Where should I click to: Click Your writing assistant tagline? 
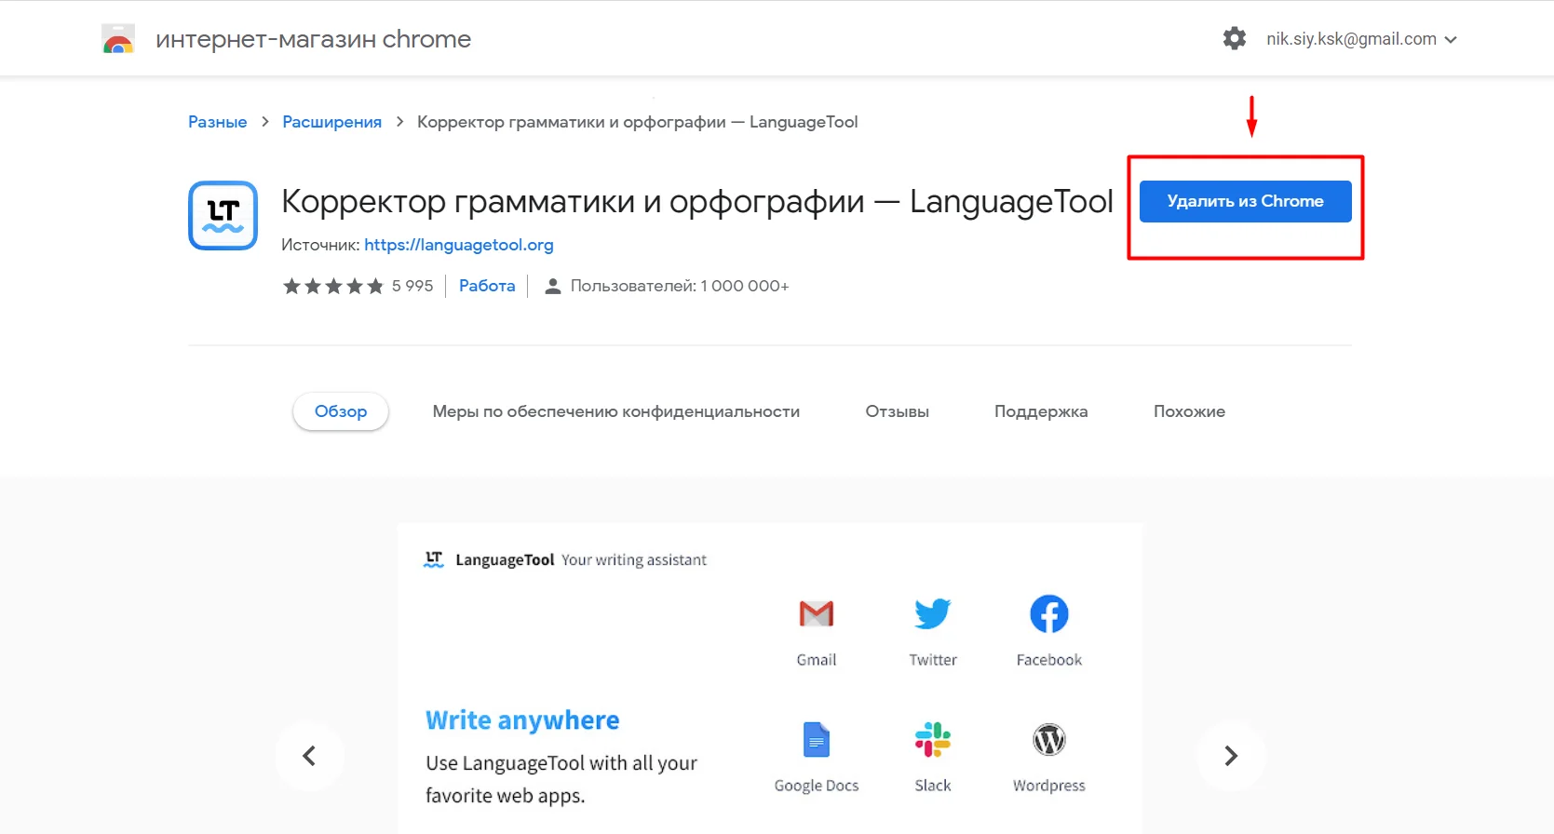634,559
